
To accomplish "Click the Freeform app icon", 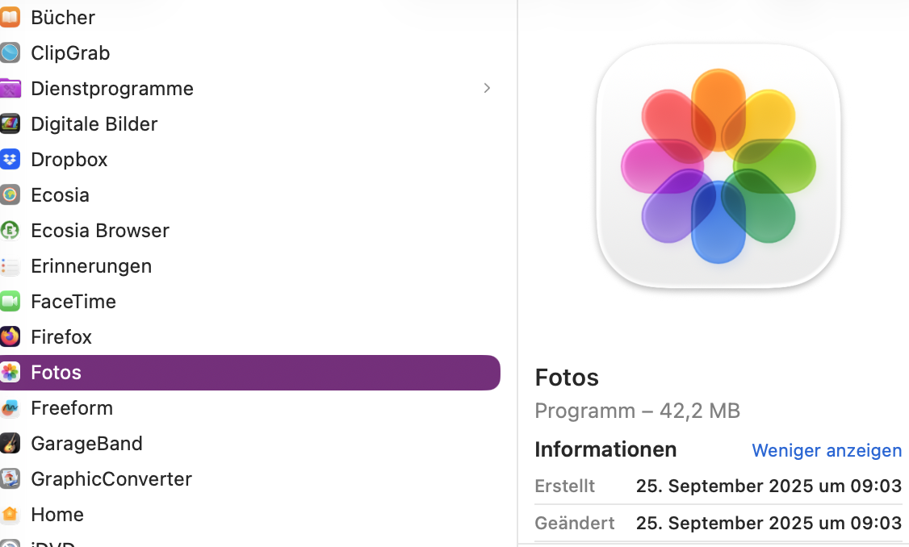I will [10, 407].
